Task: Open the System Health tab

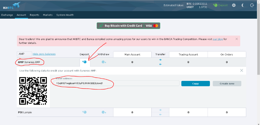Action: (65, 15)
